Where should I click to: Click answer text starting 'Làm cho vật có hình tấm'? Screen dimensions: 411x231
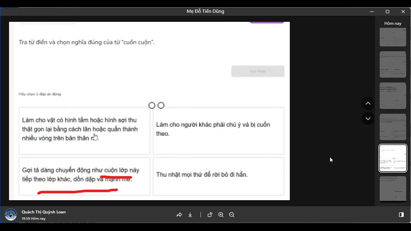pyautogui.click(x=80, y=129)
